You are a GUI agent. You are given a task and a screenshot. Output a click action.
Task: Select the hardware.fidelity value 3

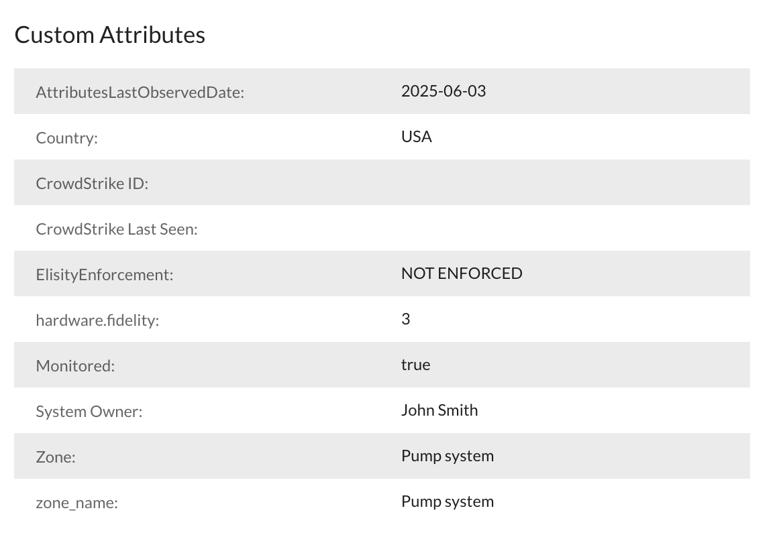click(x=405, y=319)
